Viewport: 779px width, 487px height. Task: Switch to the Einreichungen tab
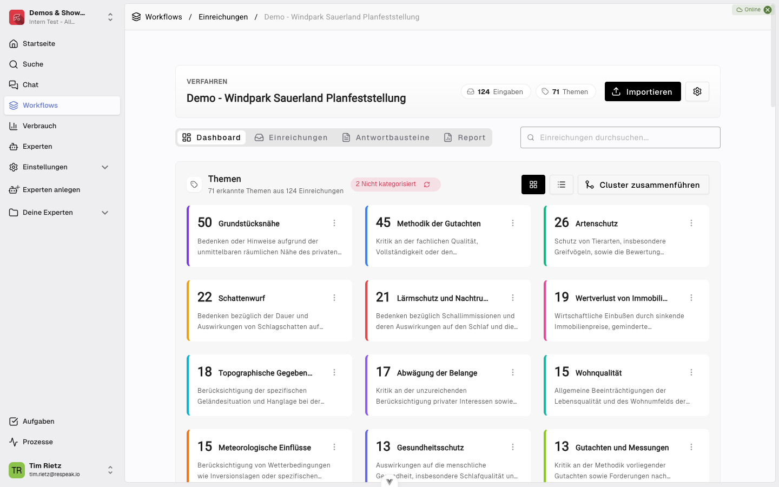point(291,137)
